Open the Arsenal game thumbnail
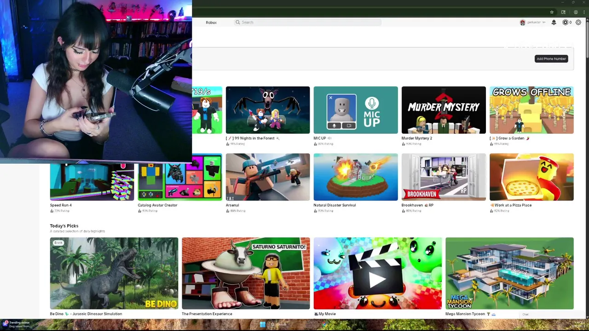 (268, 177)
